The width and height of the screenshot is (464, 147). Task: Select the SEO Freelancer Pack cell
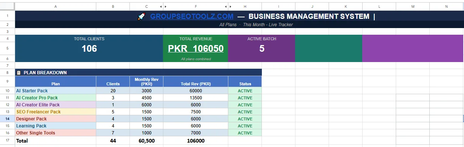[x=55, y=112]
